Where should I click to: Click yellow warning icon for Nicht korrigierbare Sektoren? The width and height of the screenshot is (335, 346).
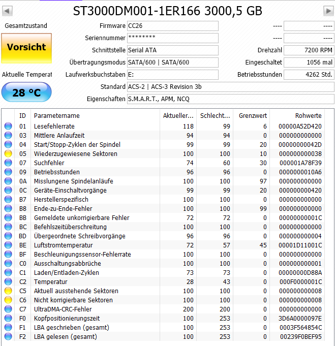[8, 300]
